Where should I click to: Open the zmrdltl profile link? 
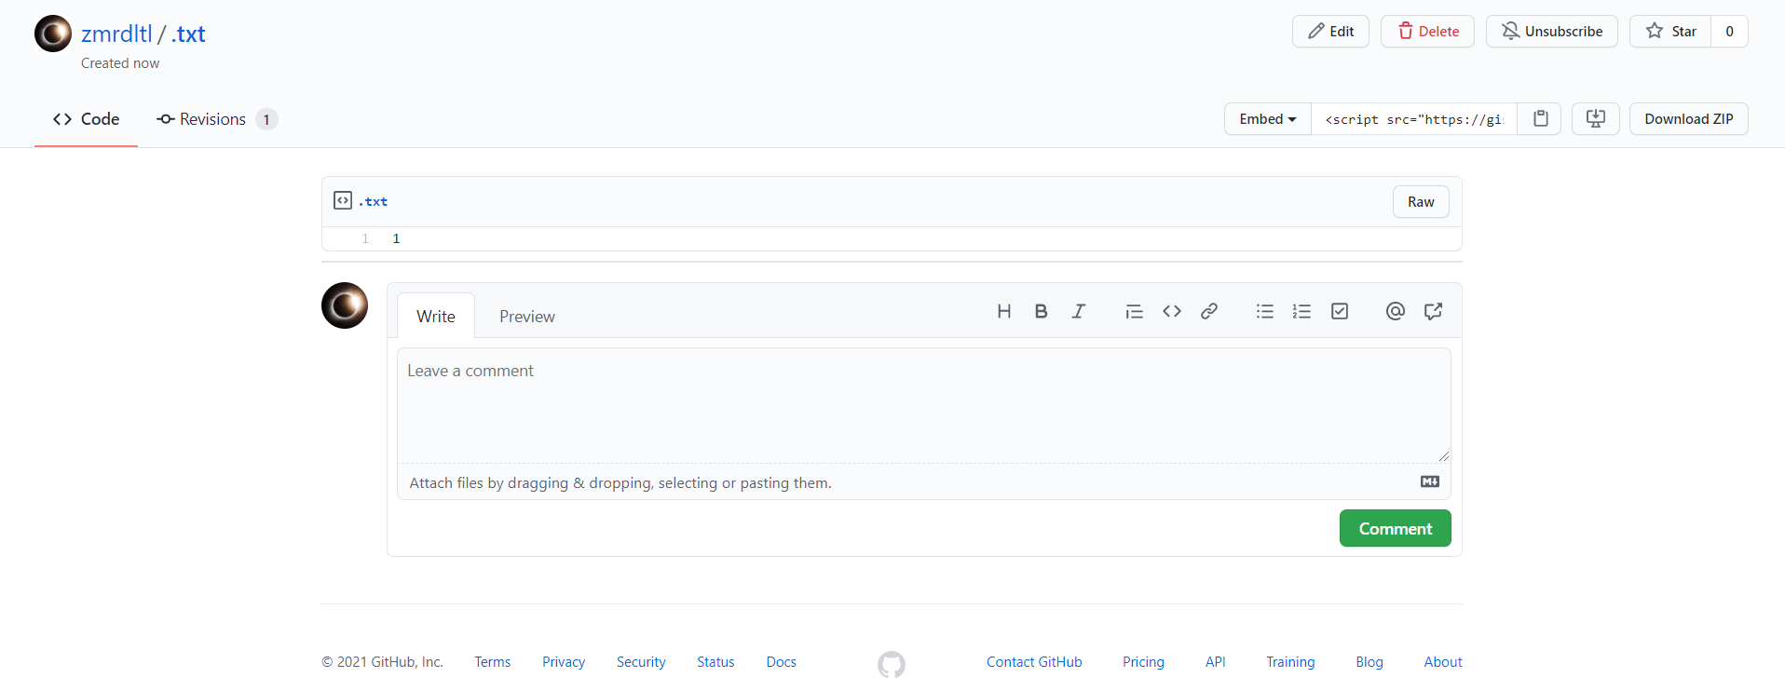tap(116, 34)
